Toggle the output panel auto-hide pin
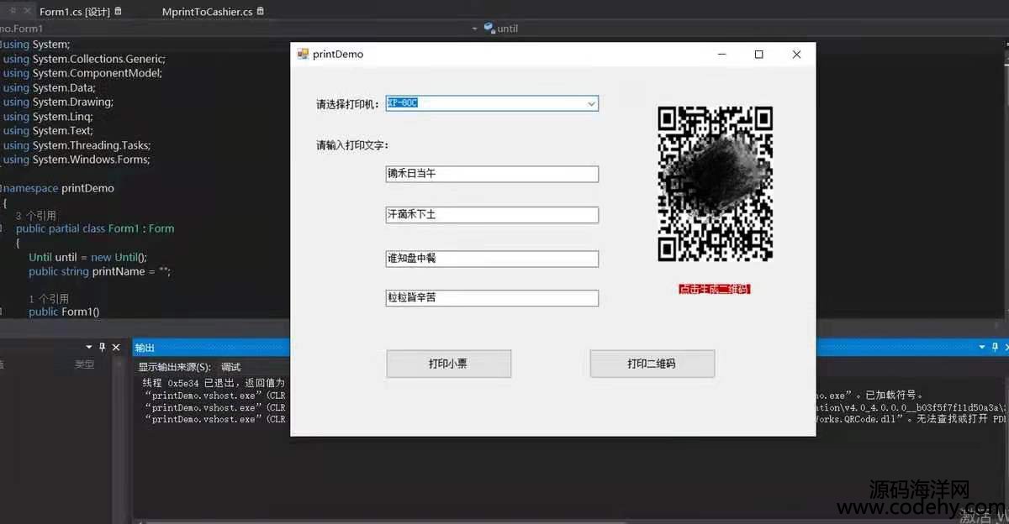1009x524 pixels. click(x=996, y=347)
